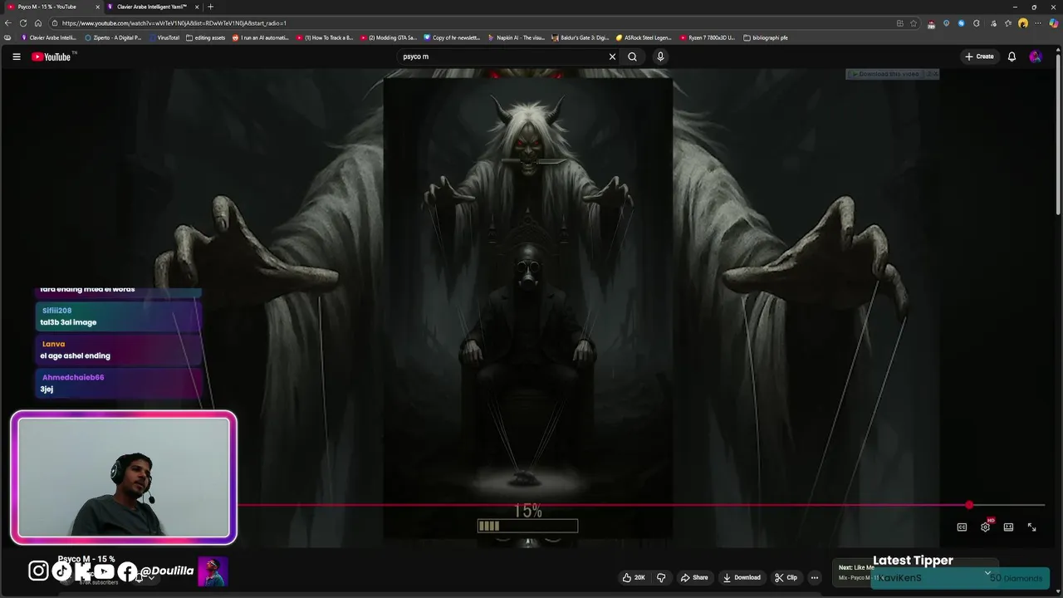Click the Download button below the video
The width and height of the screenshot is (1063, 598).
click(x=742, y=577)
